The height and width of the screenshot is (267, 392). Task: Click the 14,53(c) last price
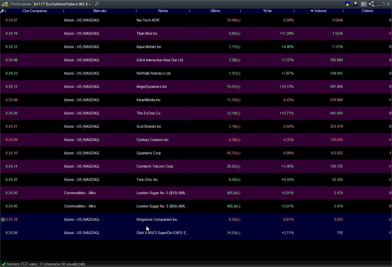pyautogui.click(x=234, y=233)
